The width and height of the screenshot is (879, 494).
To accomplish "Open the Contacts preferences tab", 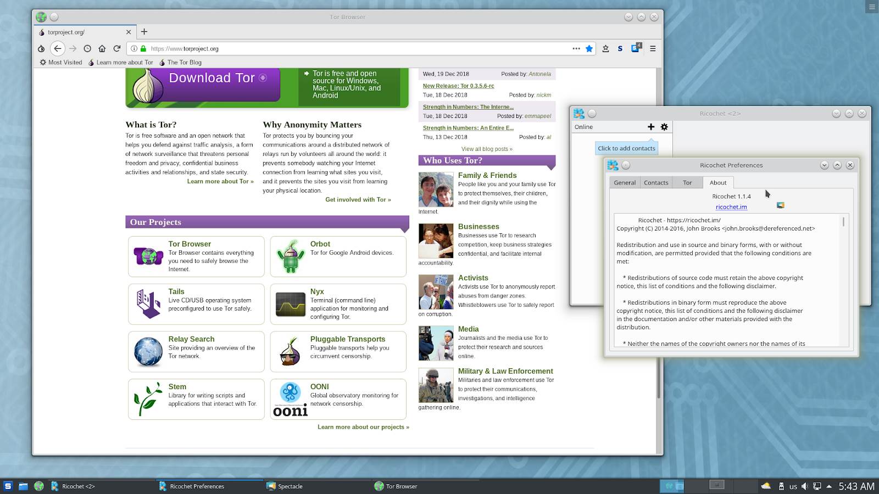I will pos(656,183).
